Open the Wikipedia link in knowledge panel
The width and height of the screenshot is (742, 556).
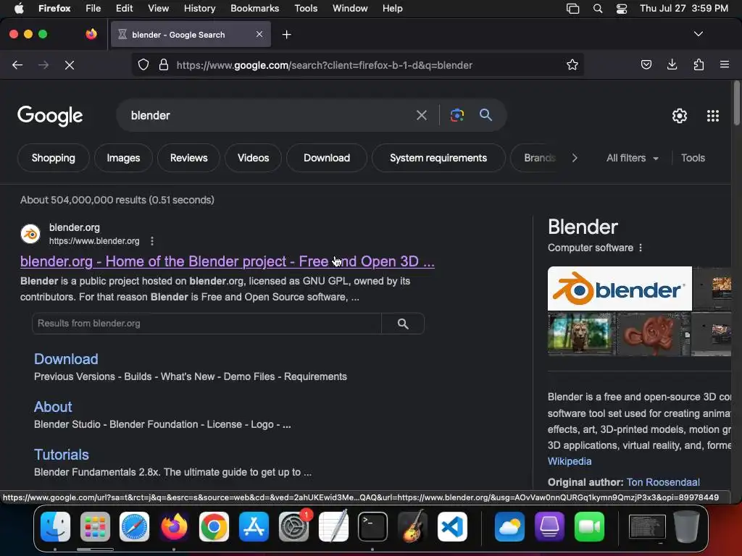[570, 461]
